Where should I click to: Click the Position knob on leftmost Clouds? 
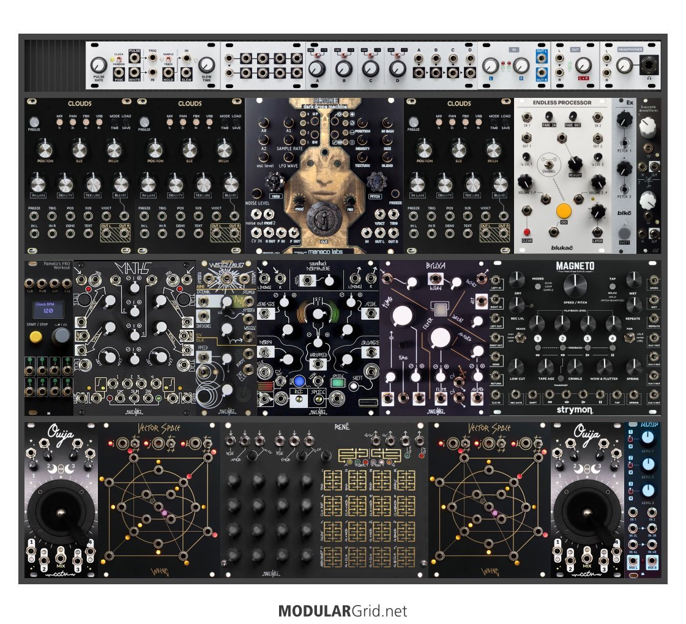45,149
